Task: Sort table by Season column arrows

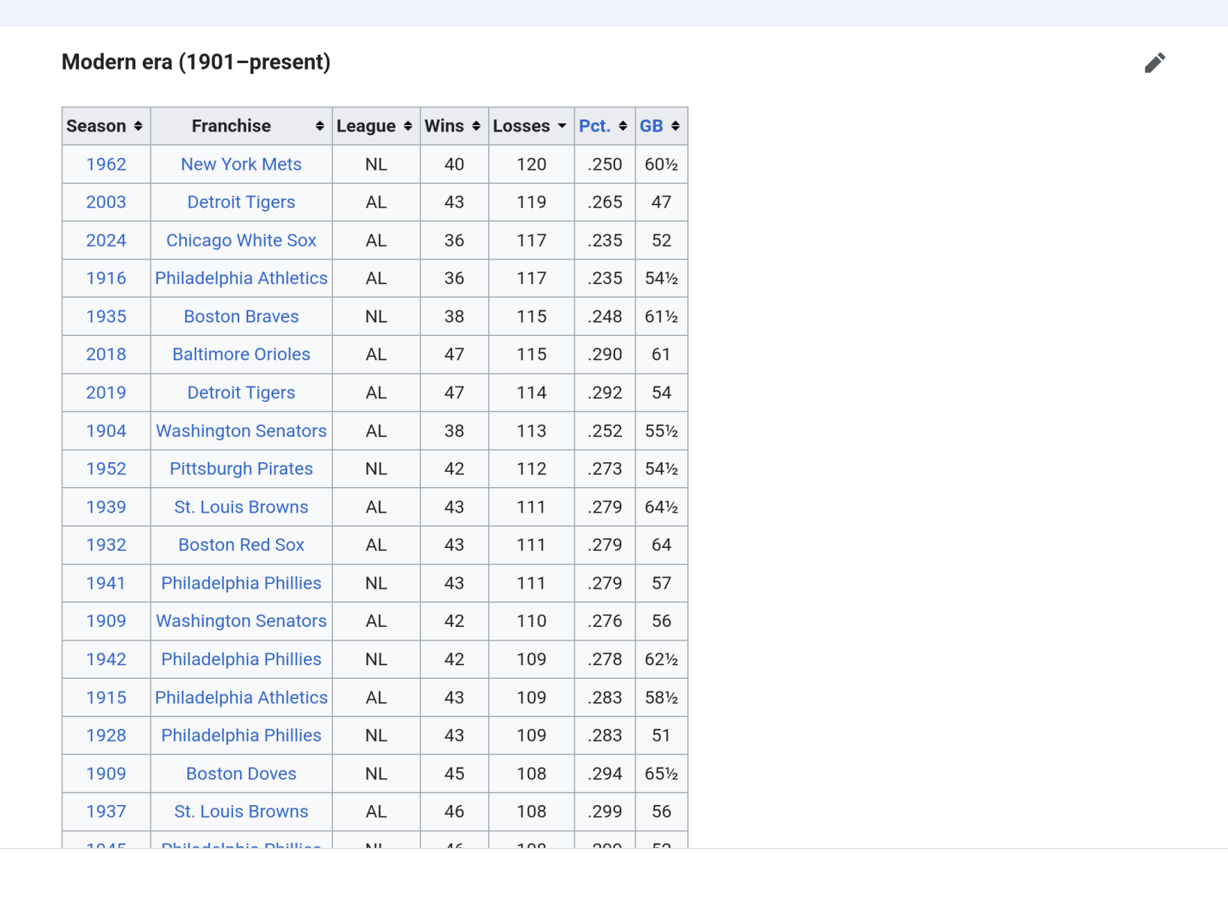Action: [138, 126]
